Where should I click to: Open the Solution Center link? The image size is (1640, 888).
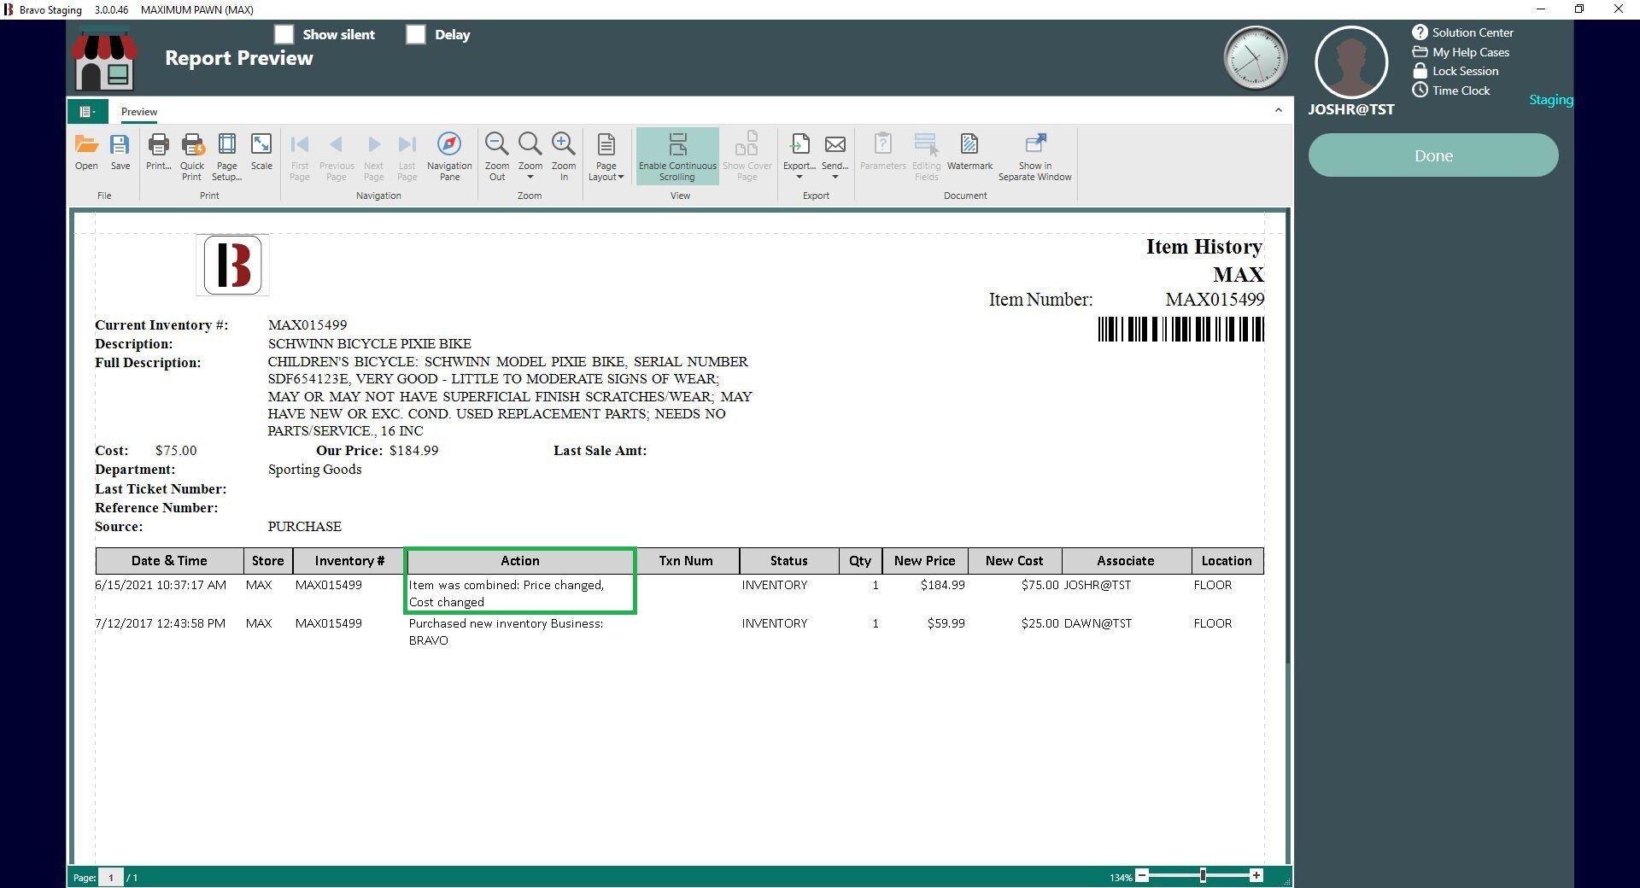[x=1472, y=32]
